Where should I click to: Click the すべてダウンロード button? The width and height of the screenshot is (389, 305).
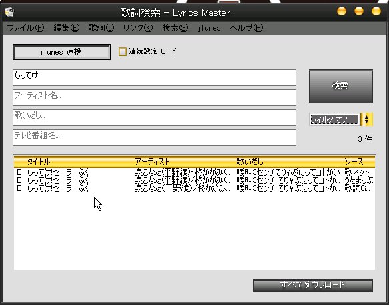[312, 286]
